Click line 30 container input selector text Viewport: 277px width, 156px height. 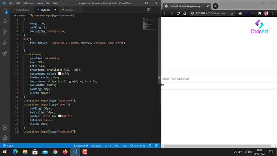pos(49,131)
